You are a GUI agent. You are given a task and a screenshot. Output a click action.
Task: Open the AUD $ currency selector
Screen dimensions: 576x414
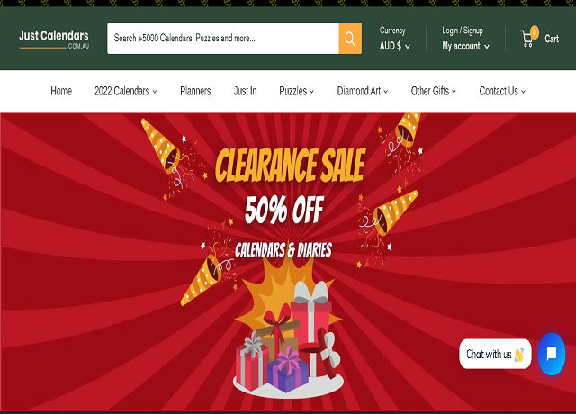coord(395,46)
